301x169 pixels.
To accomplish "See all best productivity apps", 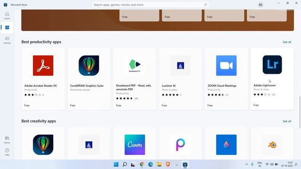I will (x=287, y=42).
